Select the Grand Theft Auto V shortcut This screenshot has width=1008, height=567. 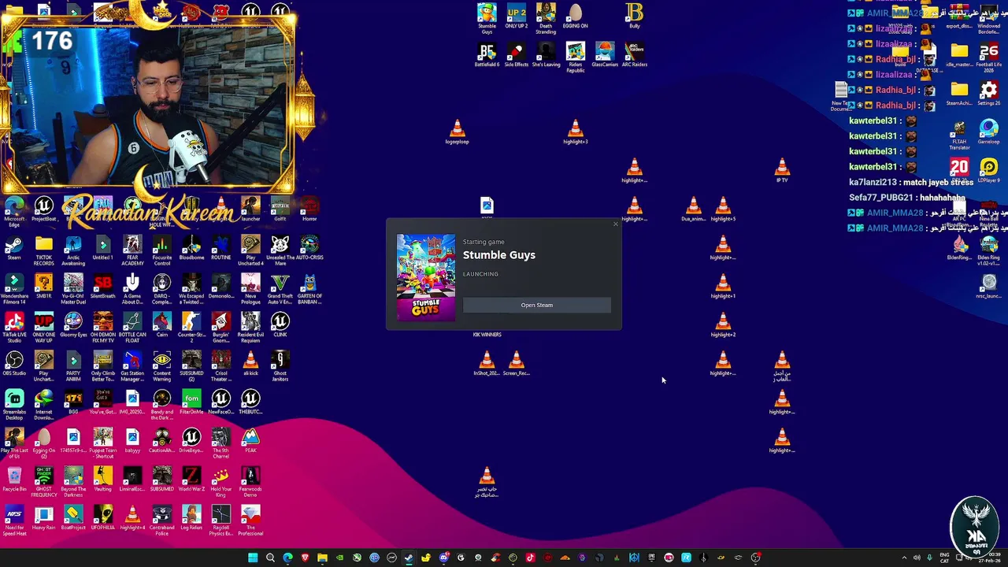tap(280, 289)
